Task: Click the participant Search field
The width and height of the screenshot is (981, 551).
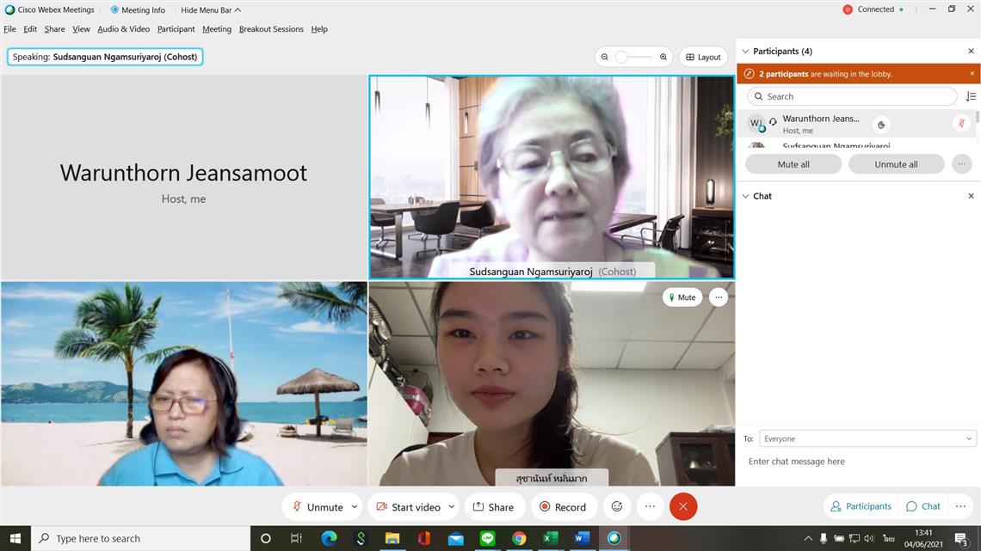Action: [852, 97]
